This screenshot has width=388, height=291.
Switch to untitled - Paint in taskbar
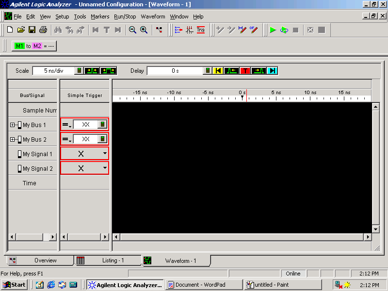[283, 285]
